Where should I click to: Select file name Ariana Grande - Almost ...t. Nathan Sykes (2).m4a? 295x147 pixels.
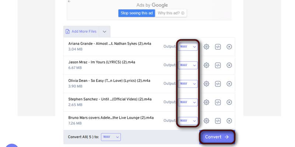[x=110, y=44]
